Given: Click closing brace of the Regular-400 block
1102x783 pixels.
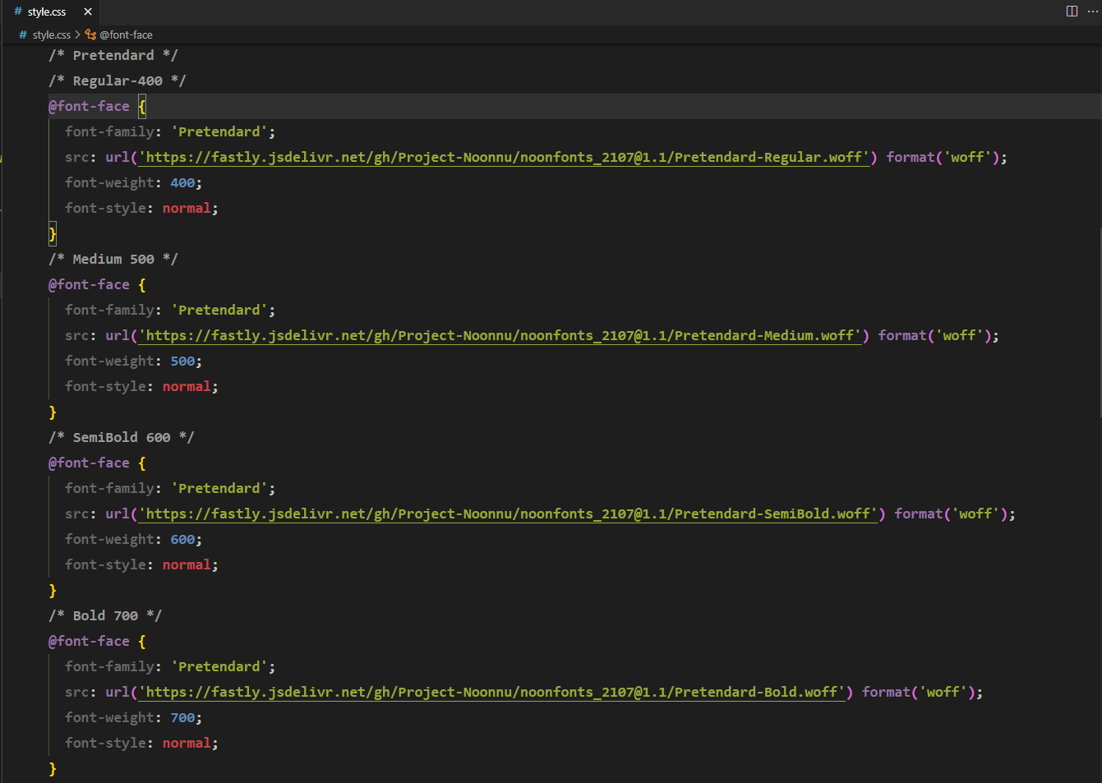Looking at the screenshot, I should click(x=53, y=233).
